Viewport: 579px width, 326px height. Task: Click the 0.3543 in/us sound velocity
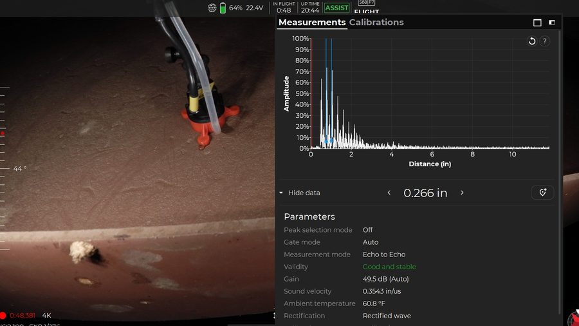click(x=381, y=291)
